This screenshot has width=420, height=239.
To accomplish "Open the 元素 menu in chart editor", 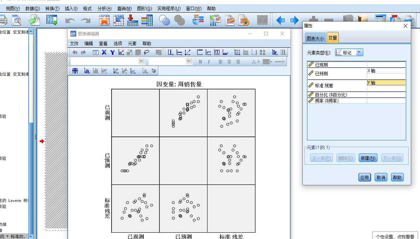I will (x=132, y=43).
